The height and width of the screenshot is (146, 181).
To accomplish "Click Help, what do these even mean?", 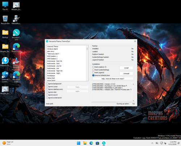I will pos(113,79).
